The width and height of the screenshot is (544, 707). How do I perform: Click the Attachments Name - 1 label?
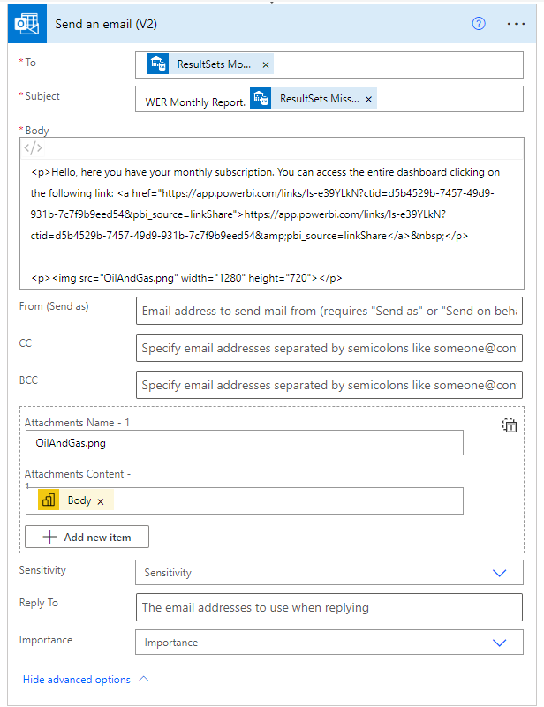coord(77,423)
